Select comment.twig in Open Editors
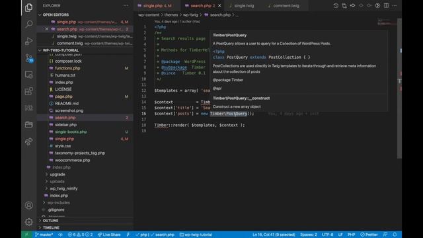423x238 pixels. [x=85, y=43]
